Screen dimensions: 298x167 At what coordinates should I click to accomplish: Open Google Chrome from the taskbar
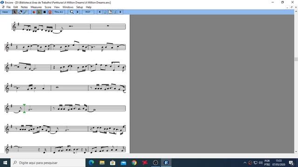(x=134, y=163)
